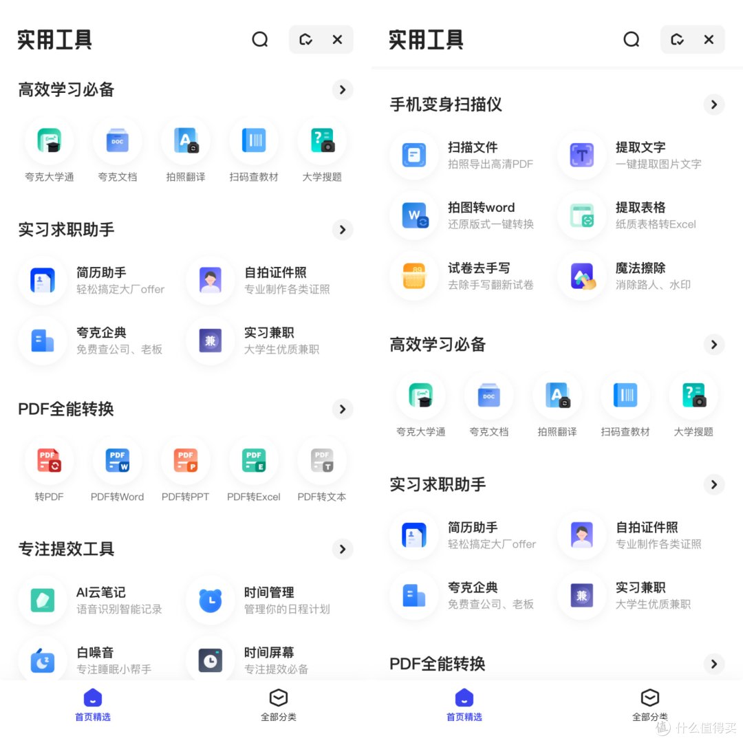Select 全部分类 tab in right screen
The height and width of the screenshot is (743, 743).
tap(650, 705)
